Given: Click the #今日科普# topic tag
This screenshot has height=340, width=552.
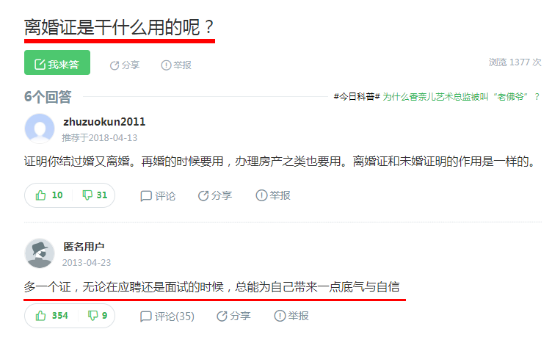Looking at the screenshot, I should click(357, 96).
